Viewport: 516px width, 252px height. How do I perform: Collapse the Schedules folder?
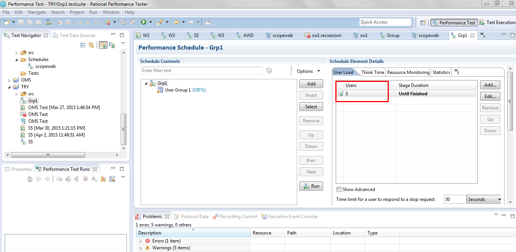(16, 59)
